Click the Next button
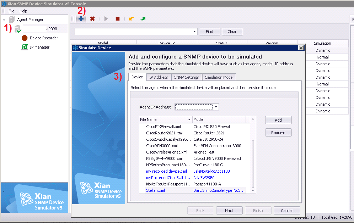The width and height of the screenshot is (354, 223). [x=229, y=211]
